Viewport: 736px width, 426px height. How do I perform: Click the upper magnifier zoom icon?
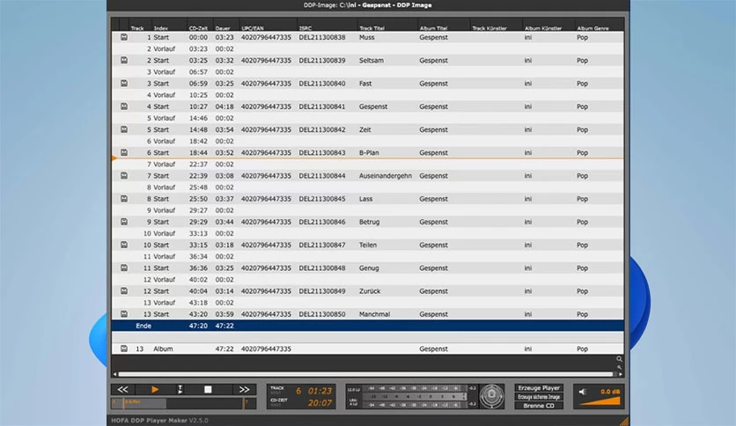click(x=619, y=359)
